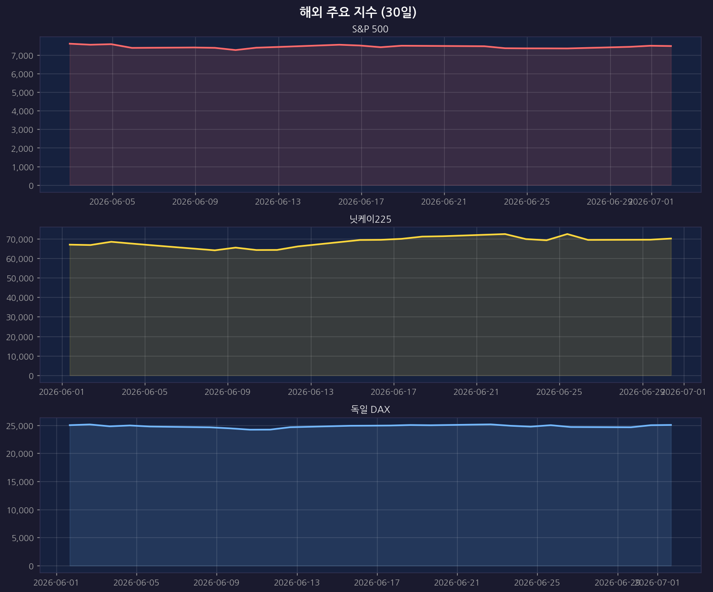Image resolution: width=713 pixels, height=592 pixels.
Task: Pick the 2026-06-21 date under the 닛케이225 chart
Action: (477, 392)
